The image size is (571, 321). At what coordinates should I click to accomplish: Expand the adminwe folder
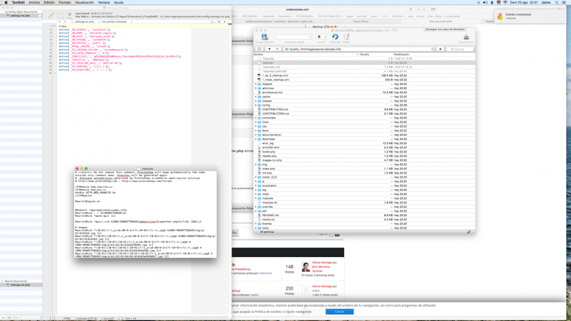[x=255, y=88]
